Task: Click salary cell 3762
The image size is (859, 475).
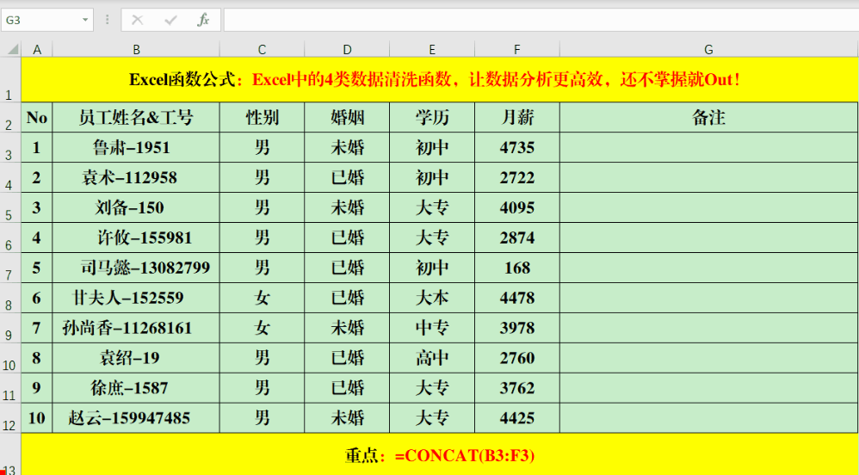Action: point(517,388)
